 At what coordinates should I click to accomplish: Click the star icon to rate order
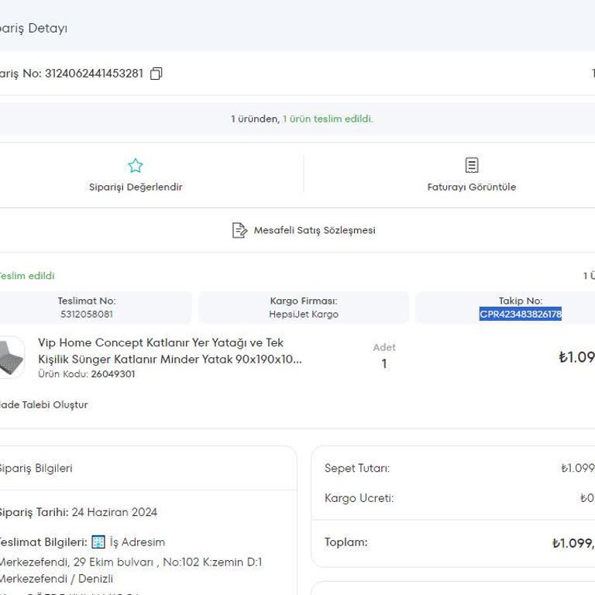pyautogui.click(x=136, y=166)
